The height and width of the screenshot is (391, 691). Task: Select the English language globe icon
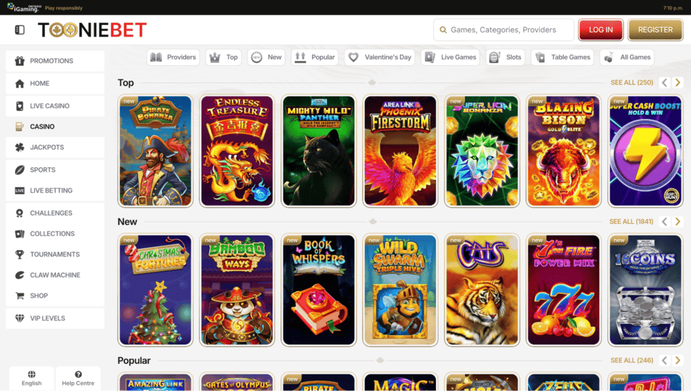32,374
